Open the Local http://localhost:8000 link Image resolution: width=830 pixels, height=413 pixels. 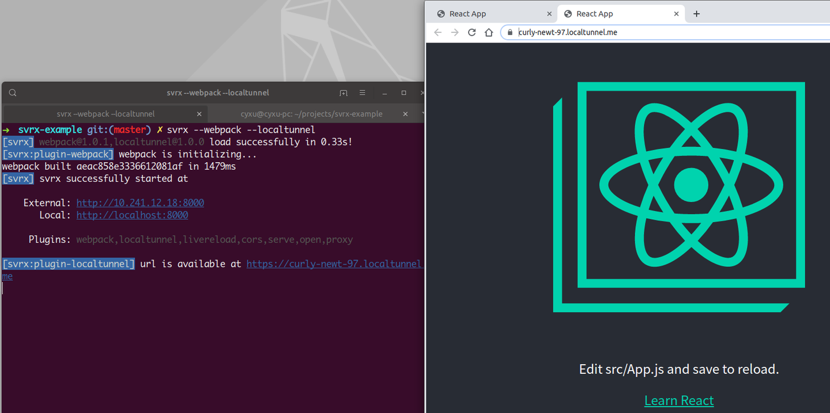coord(132,215)
